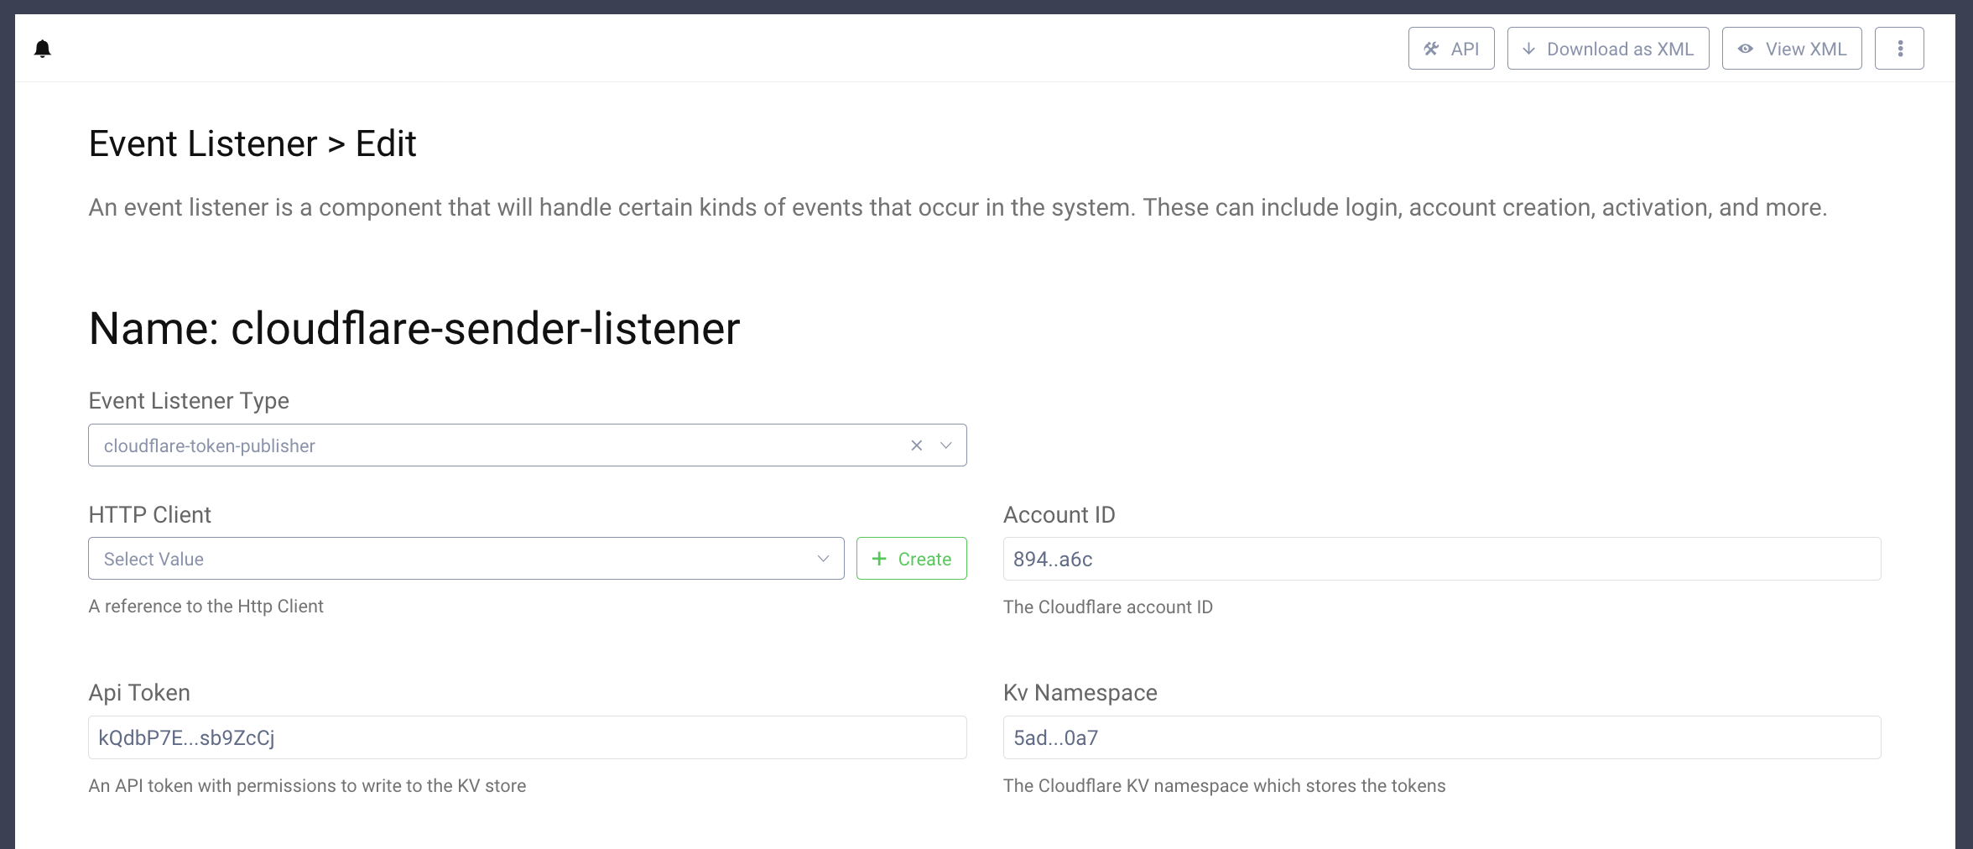The image size is (1973, 849).
Task: Open the HTTP Client Select Value dropdown
Action: [466, 558]
